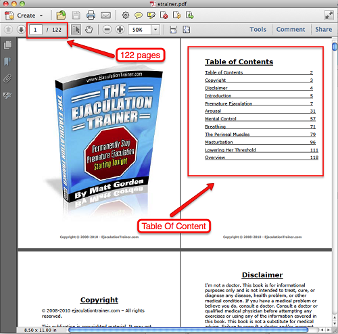Click the 50% zoom value field

tap(139, 30)
